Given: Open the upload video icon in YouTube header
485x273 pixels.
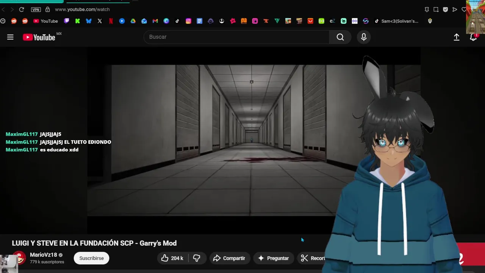Looking at the screenshot, I should coord(457,37).
